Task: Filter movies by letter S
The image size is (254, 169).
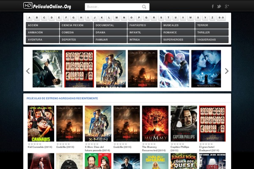Action: [x=161, y=18]
